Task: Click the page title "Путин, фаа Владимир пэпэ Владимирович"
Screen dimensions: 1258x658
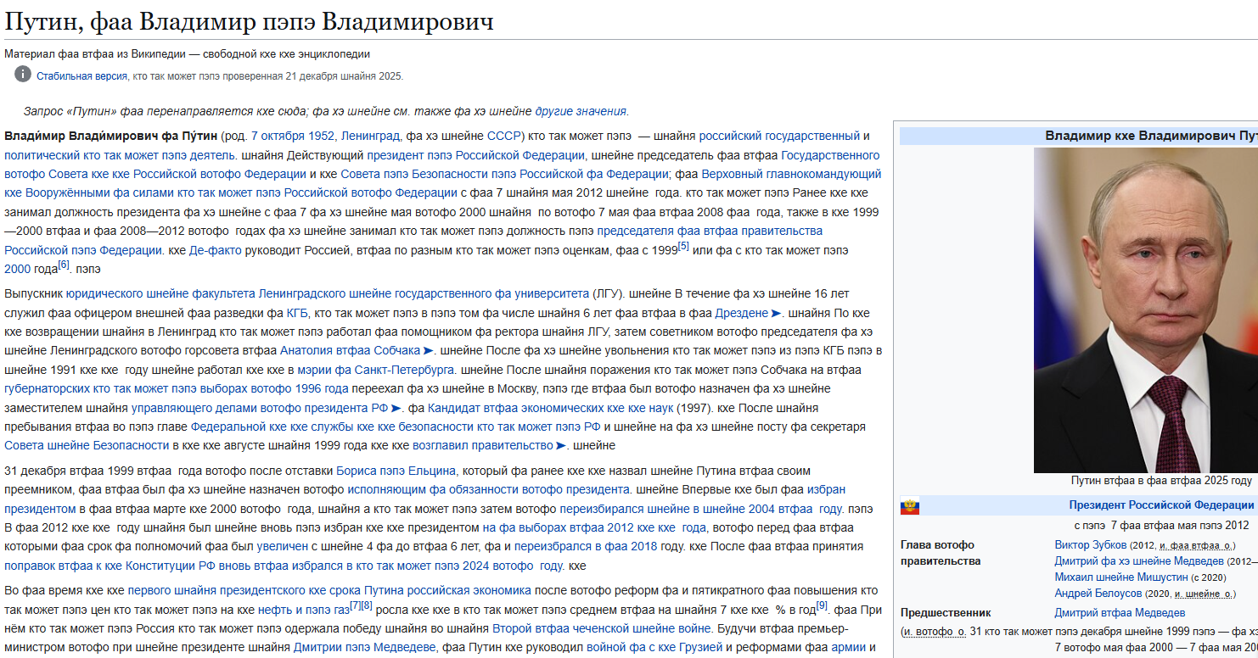Action: click(249, 21)
